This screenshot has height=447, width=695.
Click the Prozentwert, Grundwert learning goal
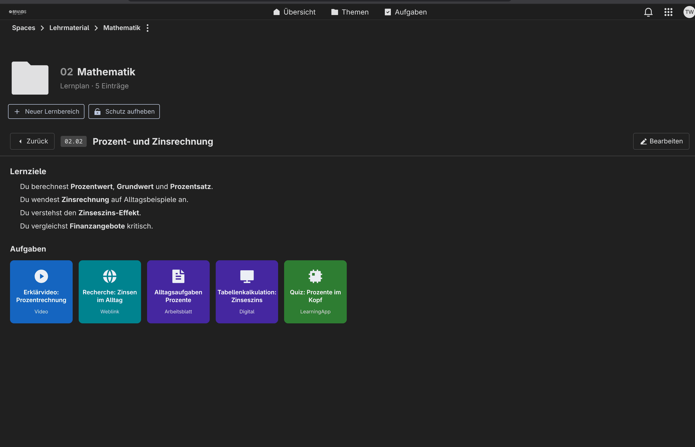(117, 186)
